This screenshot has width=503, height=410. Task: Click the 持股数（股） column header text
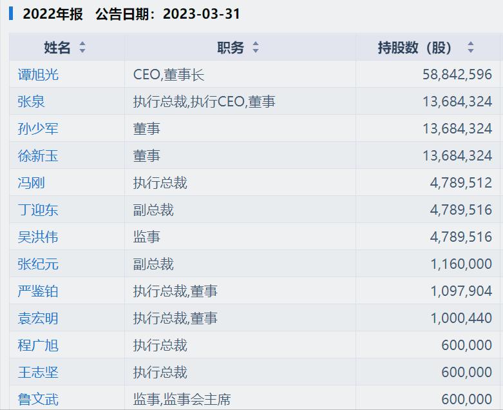[x=415, y=48]
